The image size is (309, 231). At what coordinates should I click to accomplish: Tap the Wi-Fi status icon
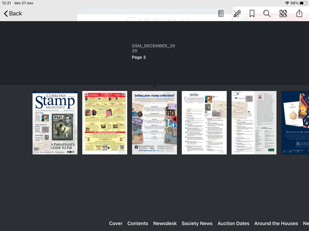287,3
